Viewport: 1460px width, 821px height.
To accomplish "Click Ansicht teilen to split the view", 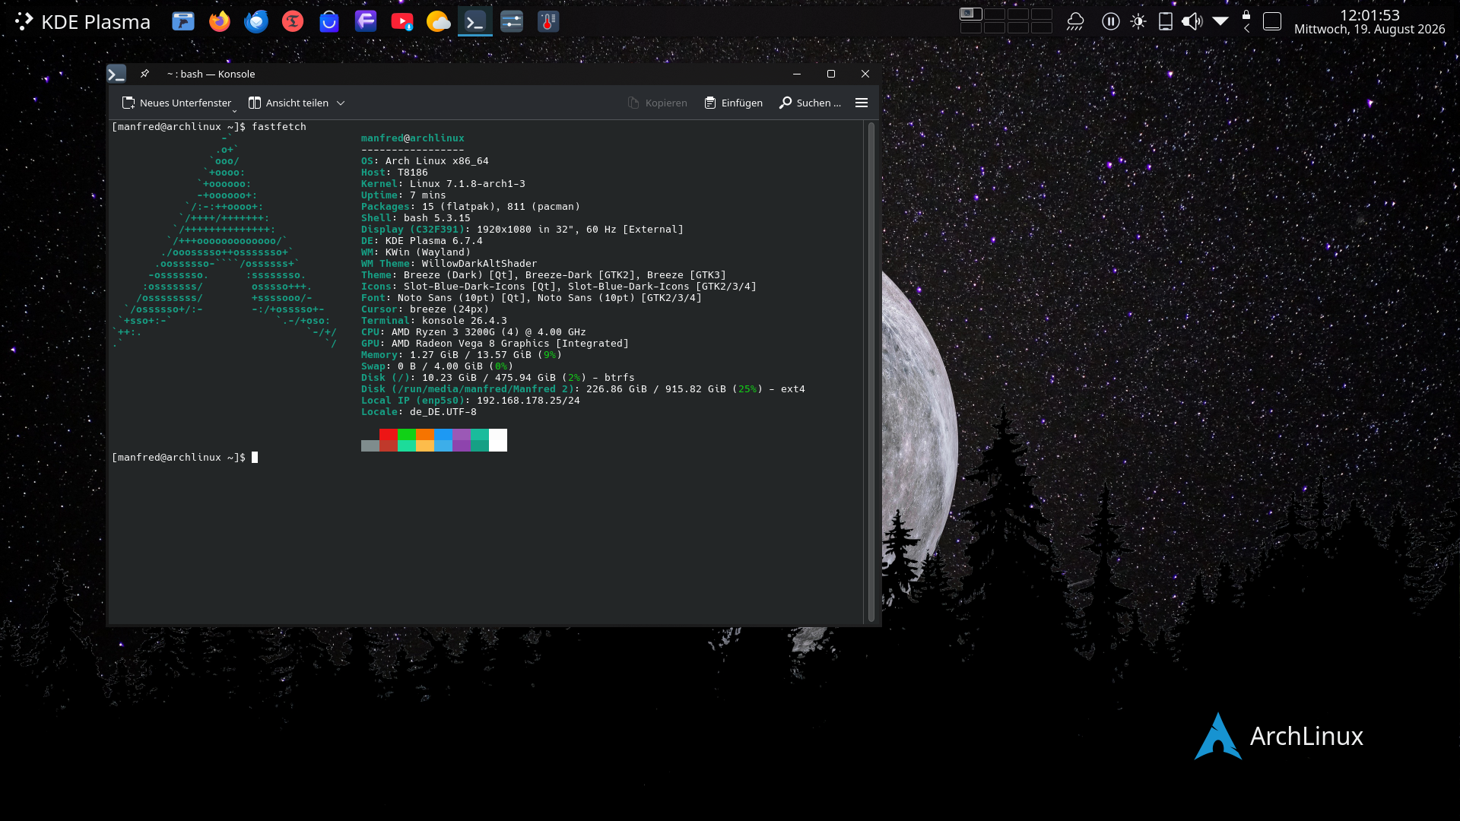I will 289,103.
